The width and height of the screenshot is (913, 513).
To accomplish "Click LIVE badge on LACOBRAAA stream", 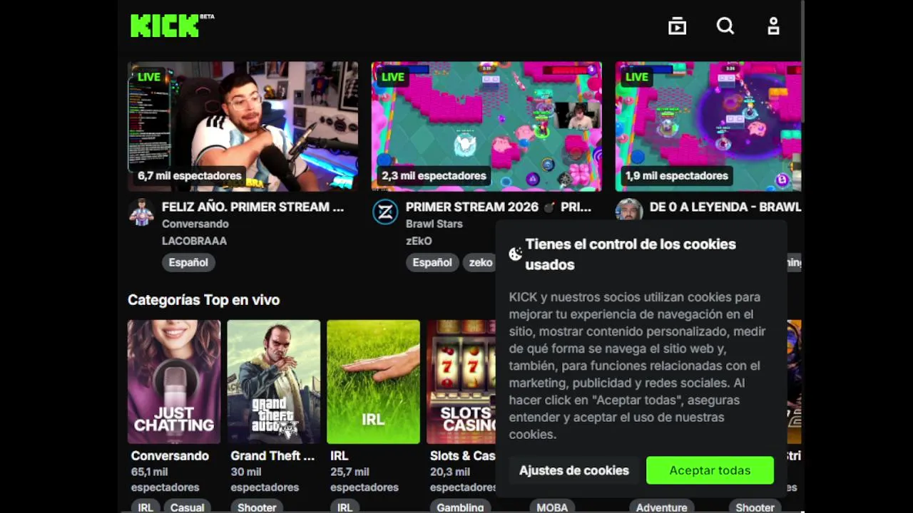I will (x=149, y=77).
